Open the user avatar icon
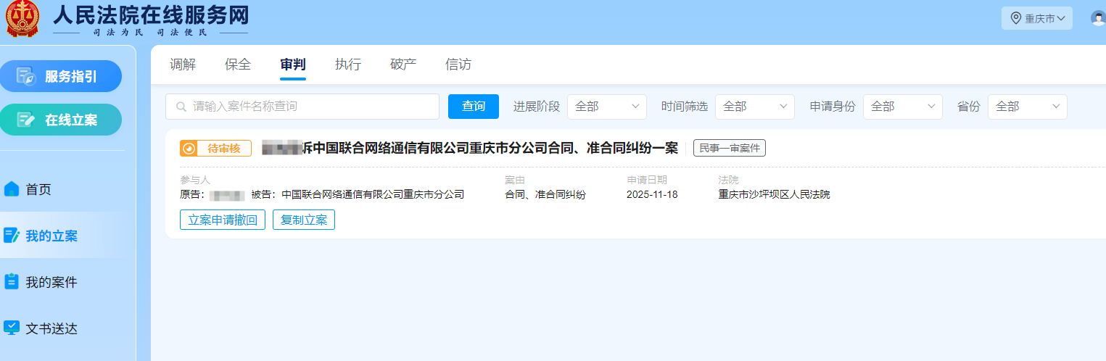 1099,18
